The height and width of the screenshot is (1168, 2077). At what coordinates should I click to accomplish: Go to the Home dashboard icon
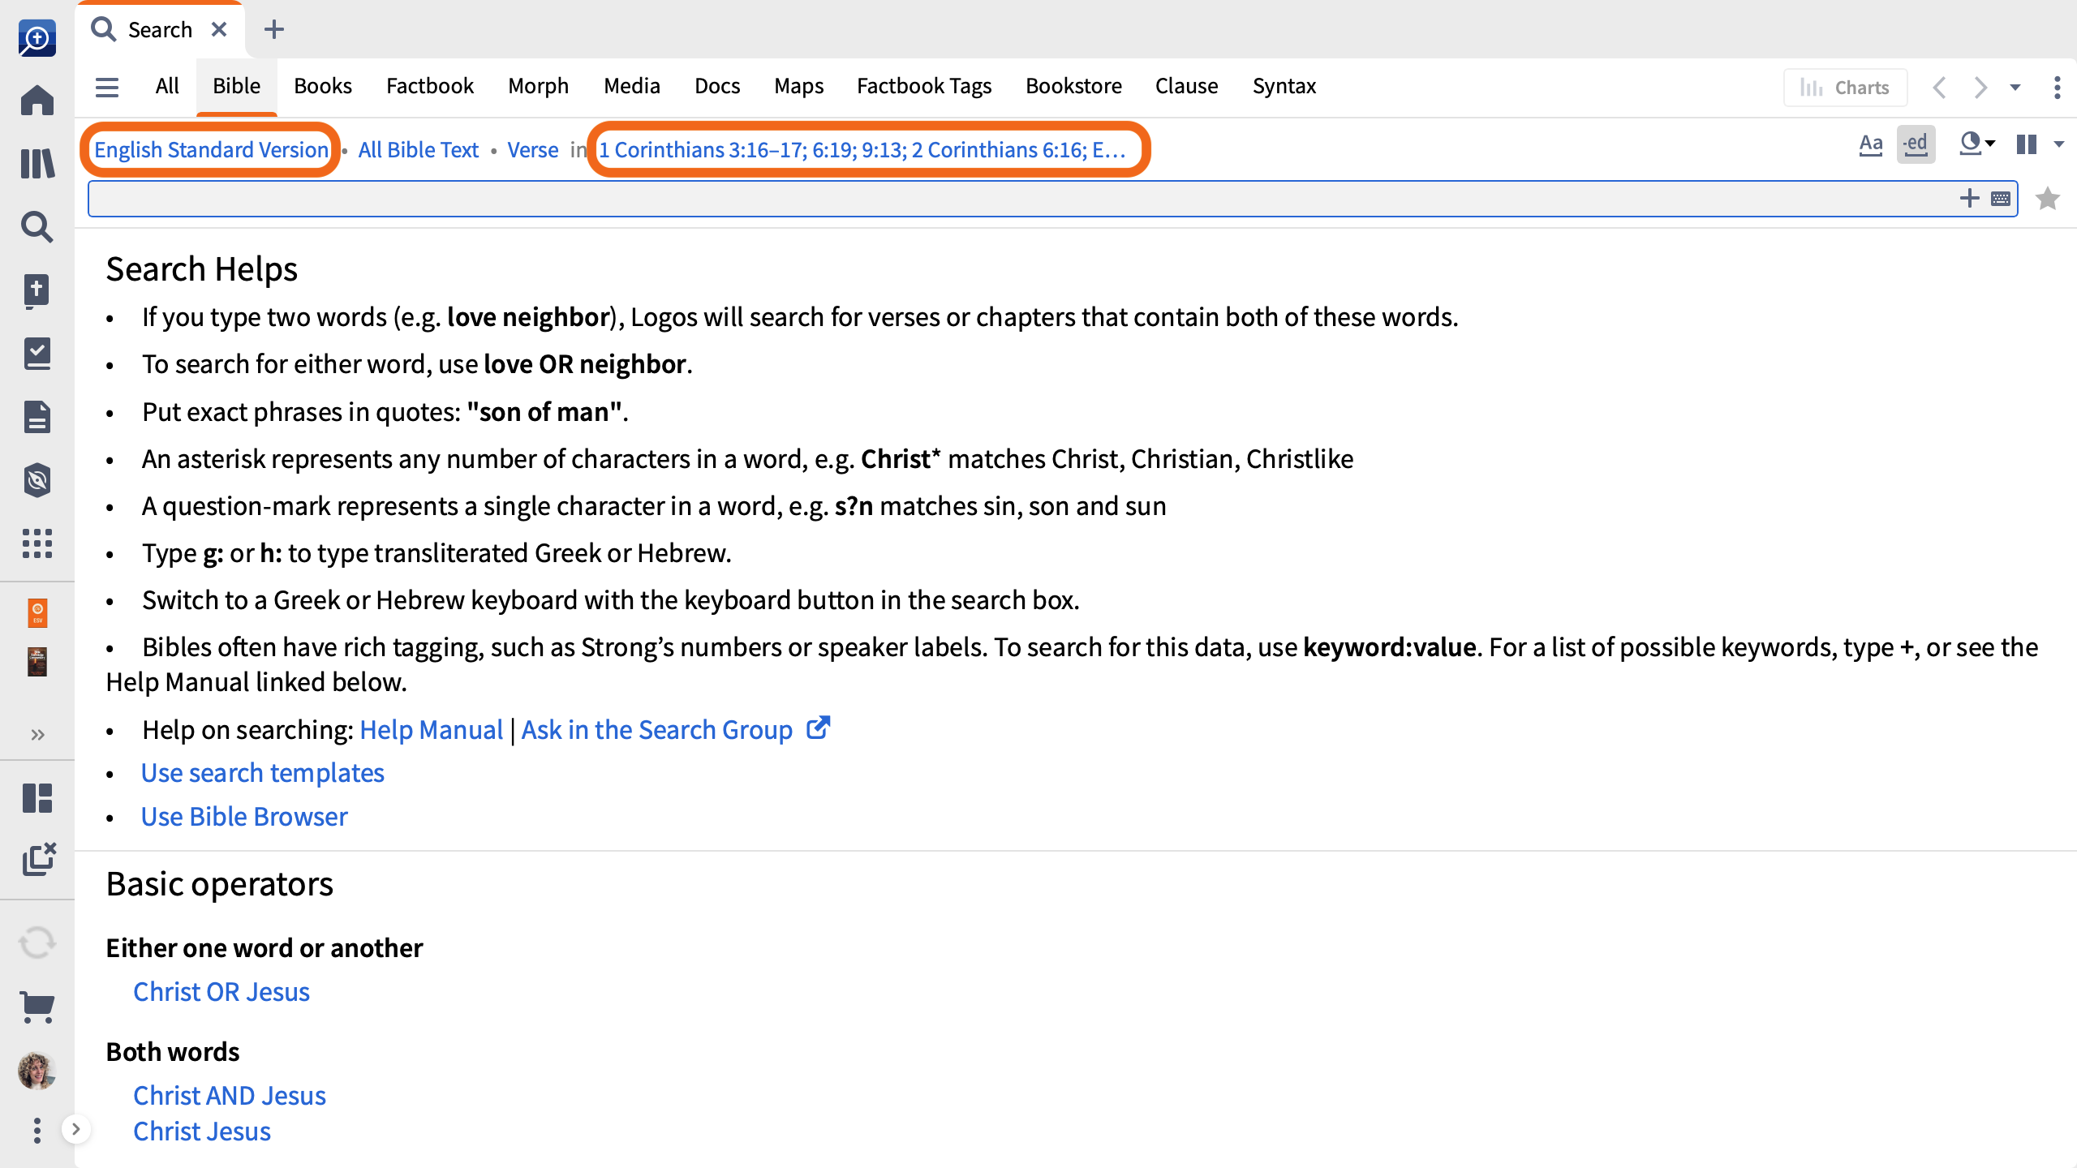[37, 101]
